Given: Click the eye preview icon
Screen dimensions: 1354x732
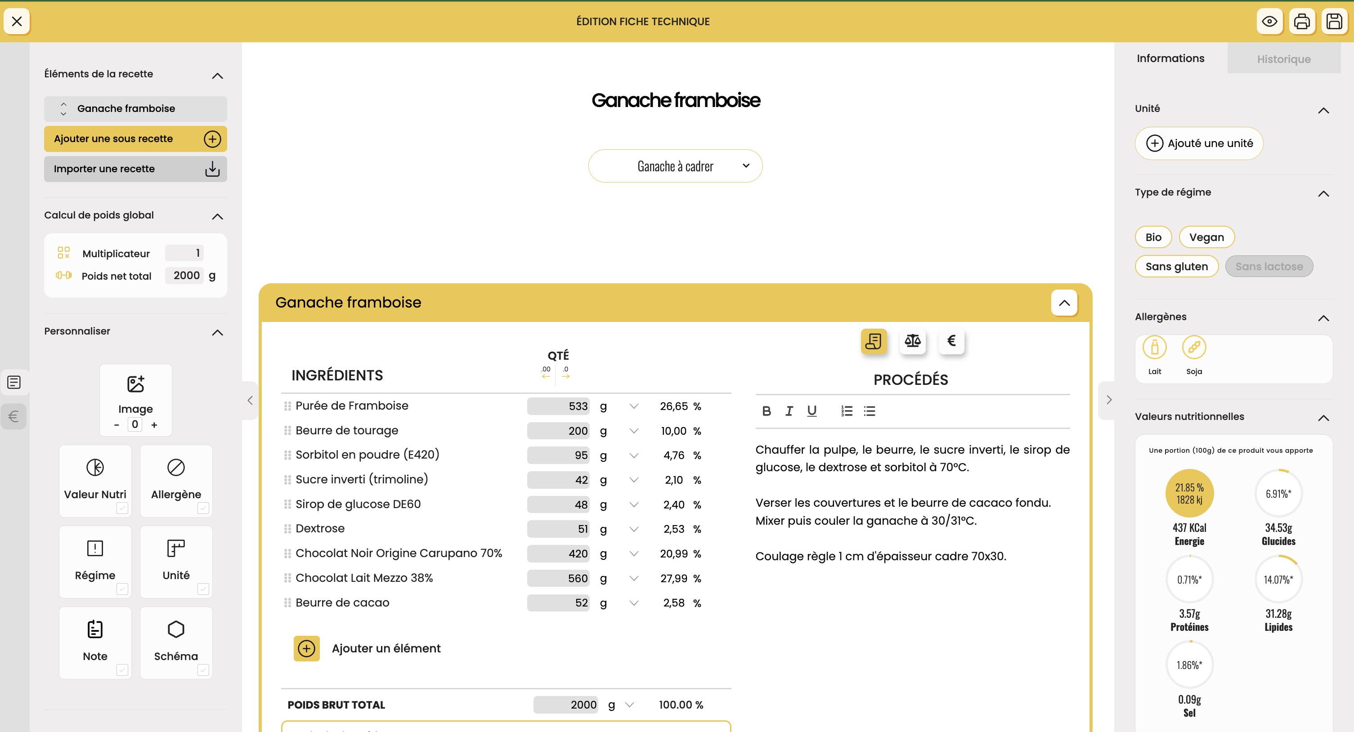Looking at the screenshot, I should pyautogui.click(x=1269, y=22).
